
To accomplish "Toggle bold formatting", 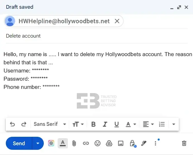I will (93, 124).
